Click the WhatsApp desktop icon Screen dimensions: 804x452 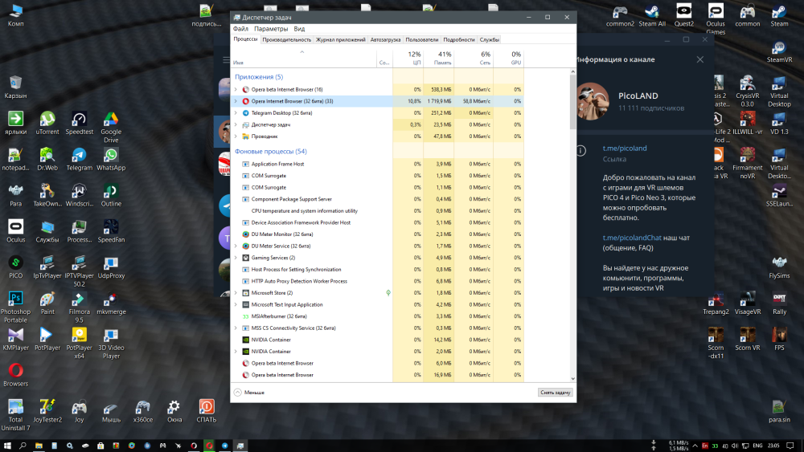click(x=111, y=156)
